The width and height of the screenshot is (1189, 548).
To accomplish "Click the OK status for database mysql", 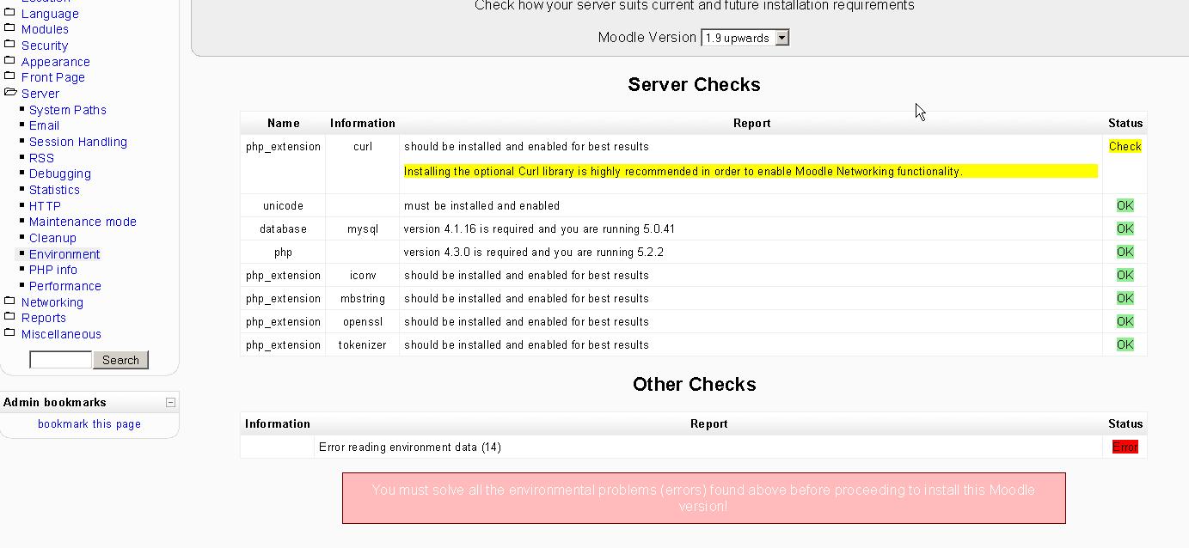I will (1125, 229).
